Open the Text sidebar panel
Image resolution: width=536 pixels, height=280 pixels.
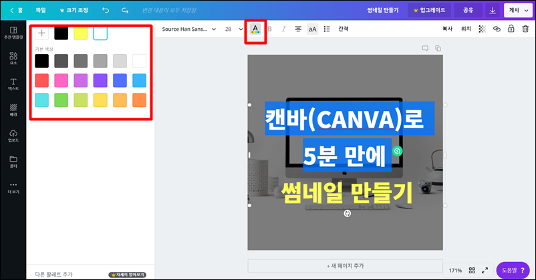coord(13,84)
